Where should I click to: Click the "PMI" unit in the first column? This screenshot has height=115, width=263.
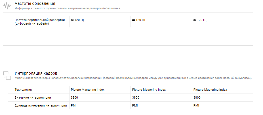(x=73, y=105)
